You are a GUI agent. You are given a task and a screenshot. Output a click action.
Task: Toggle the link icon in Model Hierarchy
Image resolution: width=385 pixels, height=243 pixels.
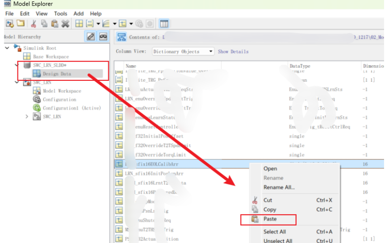pos(91,37)
